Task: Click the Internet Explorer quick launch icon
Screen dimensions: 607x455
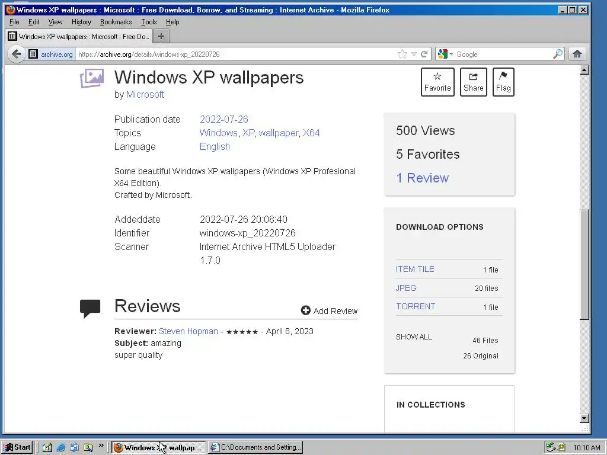Action: pos(61,448)
